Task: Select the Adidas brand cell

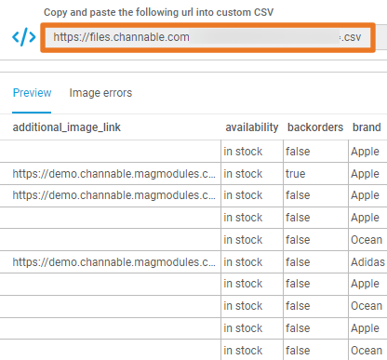Action: (x=367, y=262)
